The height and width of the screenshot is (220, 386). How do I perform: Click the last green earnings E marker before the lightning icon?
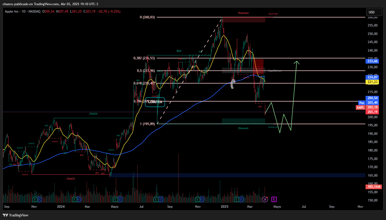tap(236, 200)
